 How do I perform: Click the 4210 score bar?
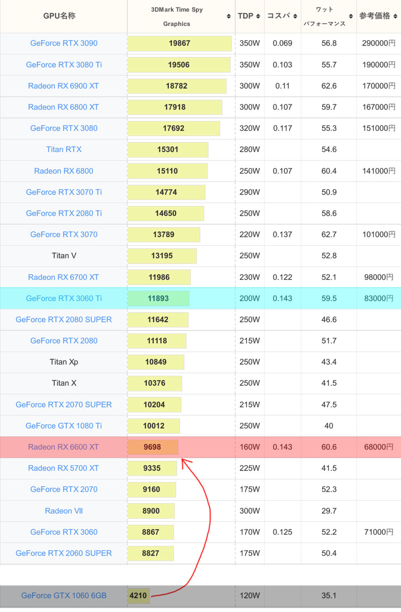click(x=139, y=596)
